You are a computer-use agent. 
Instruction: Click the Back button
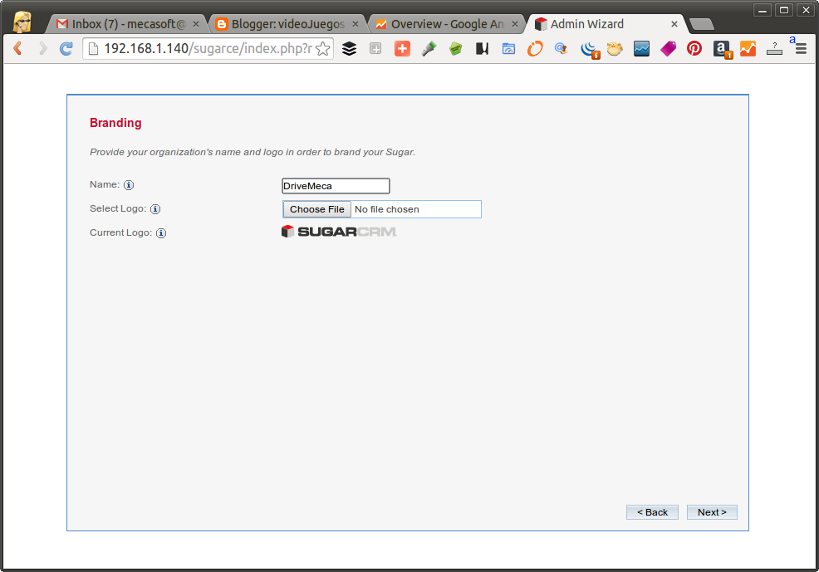[x=652, y=511]
